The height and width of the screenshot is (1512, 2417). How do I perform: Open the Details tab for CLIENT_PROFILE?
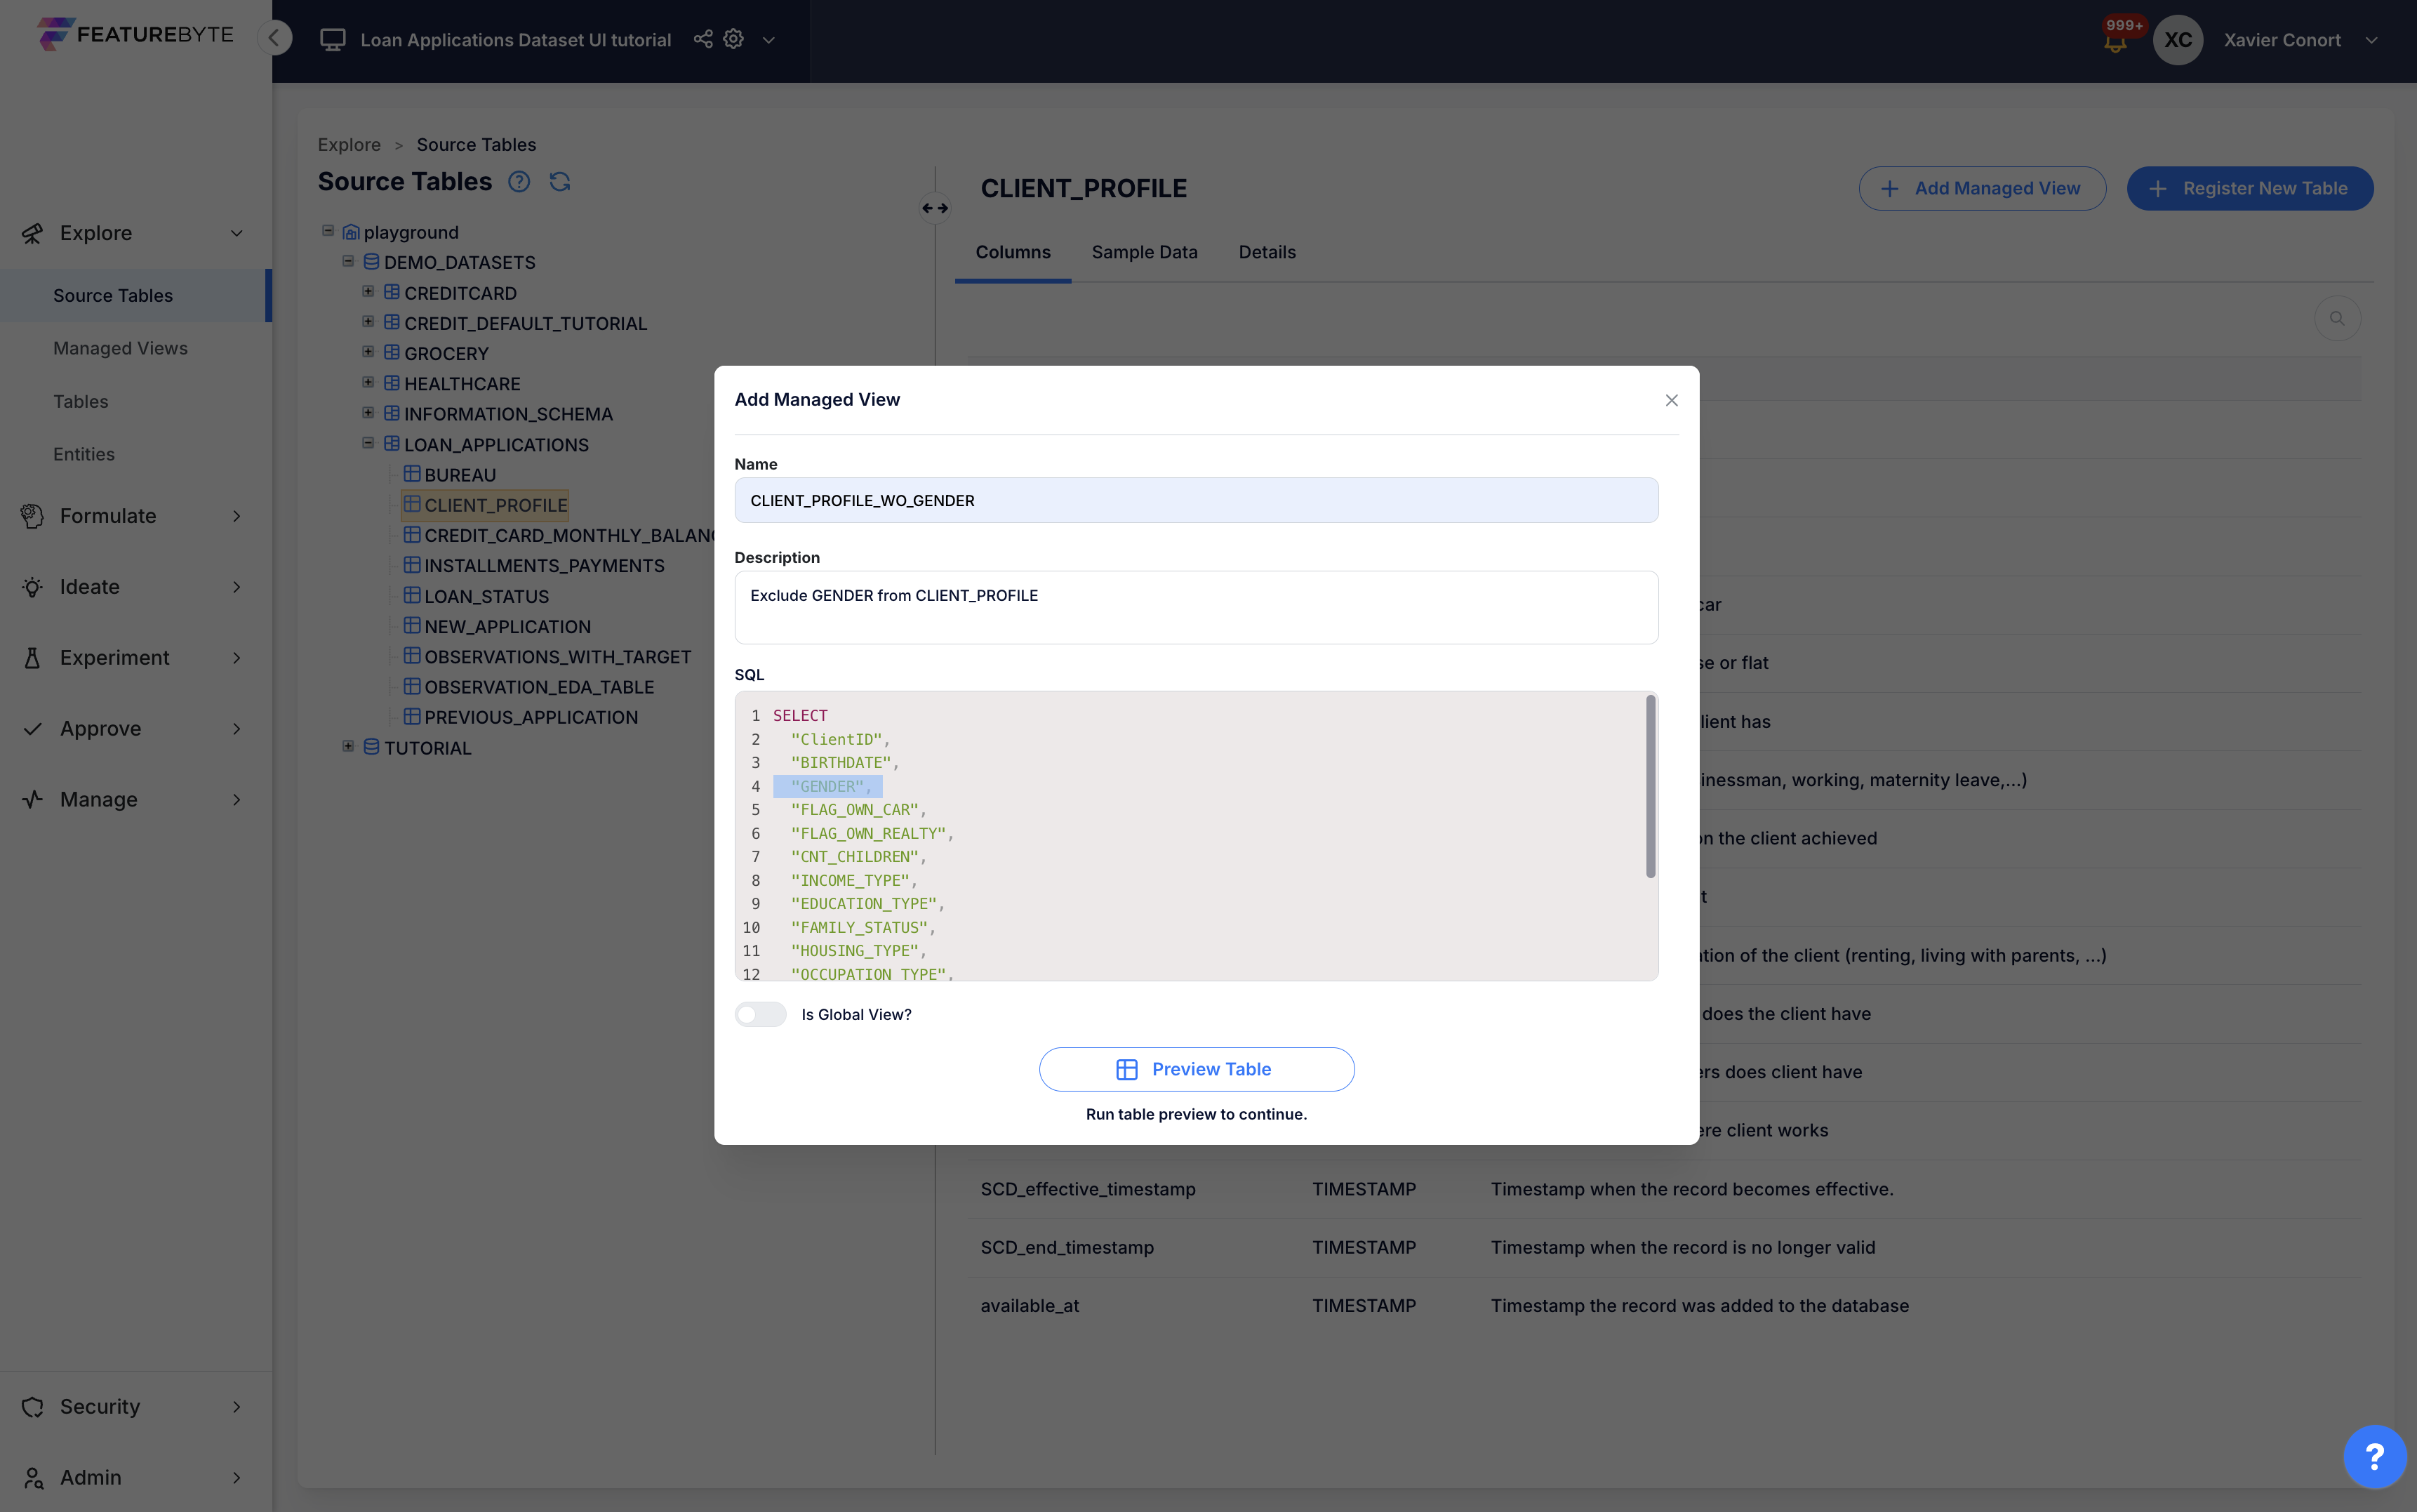tap(1267, 252)
